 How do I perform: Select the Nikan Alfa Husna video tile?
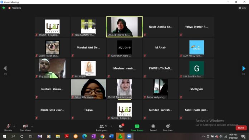click(x=88, y=89)
